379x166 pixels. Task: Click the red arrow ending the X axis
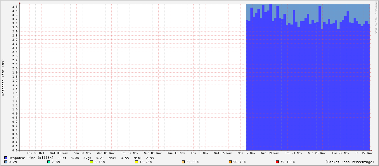[x=371, y=150]
